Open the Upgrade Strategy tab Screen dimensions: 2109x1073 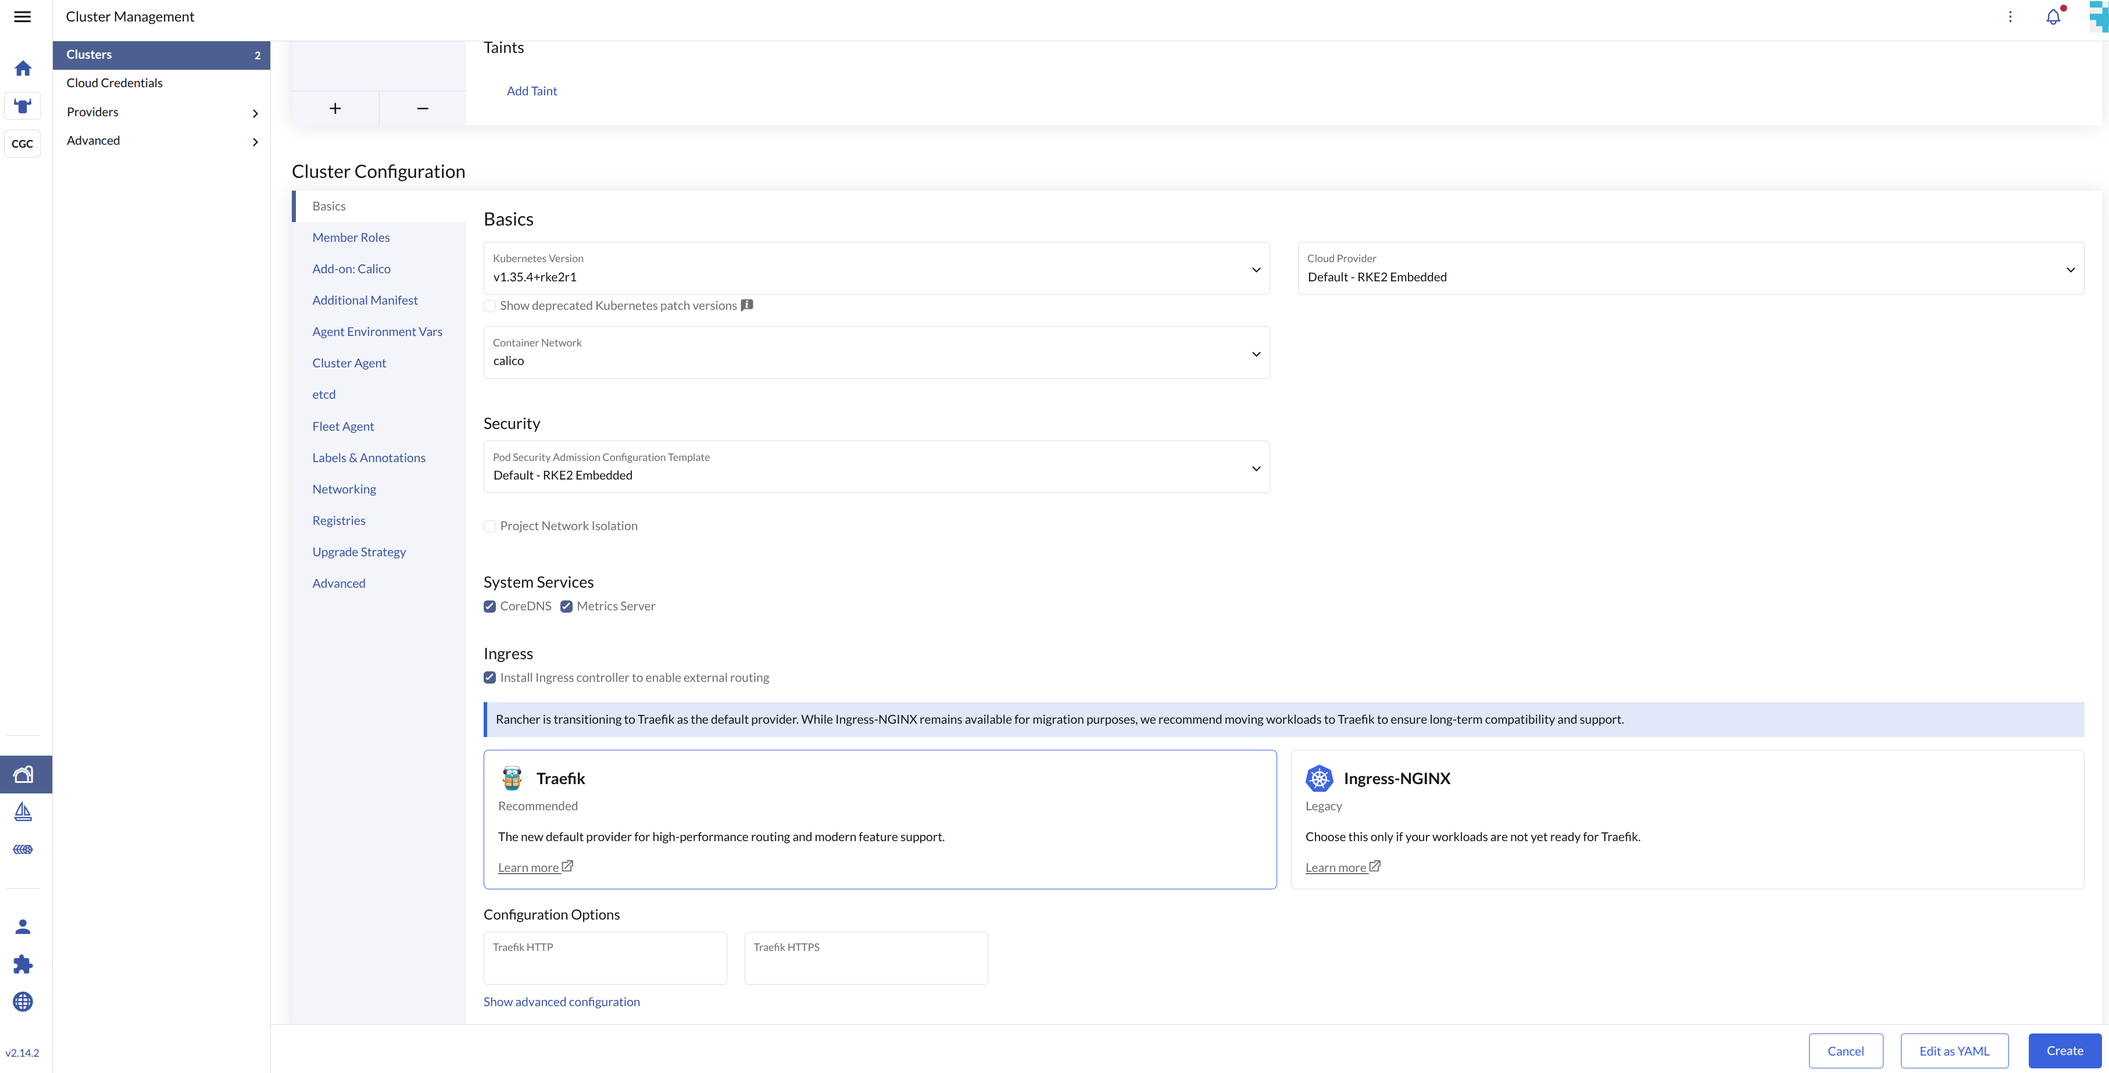359,552
